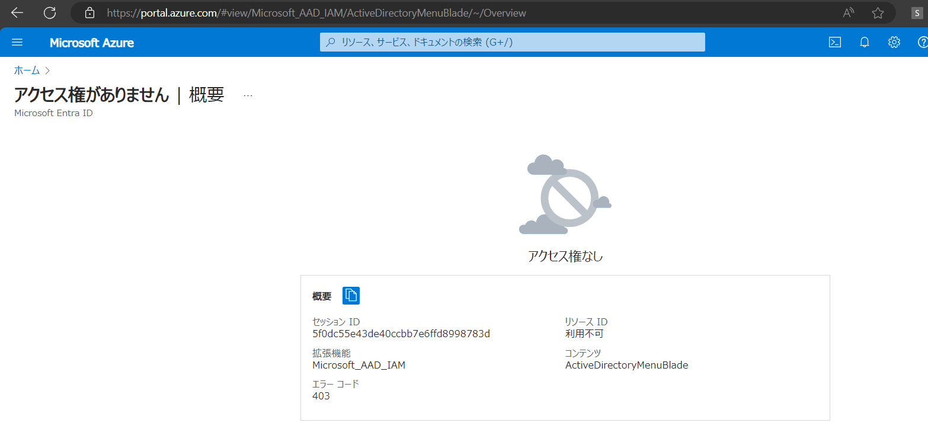View site info via the lock icon
The width and height of the screenshot is (928, 429).
click(90, 12)
